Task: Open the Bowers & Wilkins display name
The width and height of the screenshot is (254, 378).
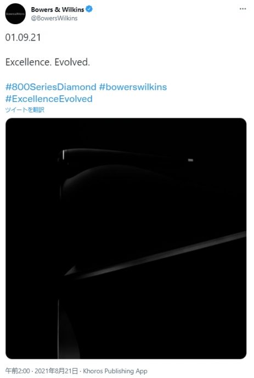Action: click(x=58, y=9)
